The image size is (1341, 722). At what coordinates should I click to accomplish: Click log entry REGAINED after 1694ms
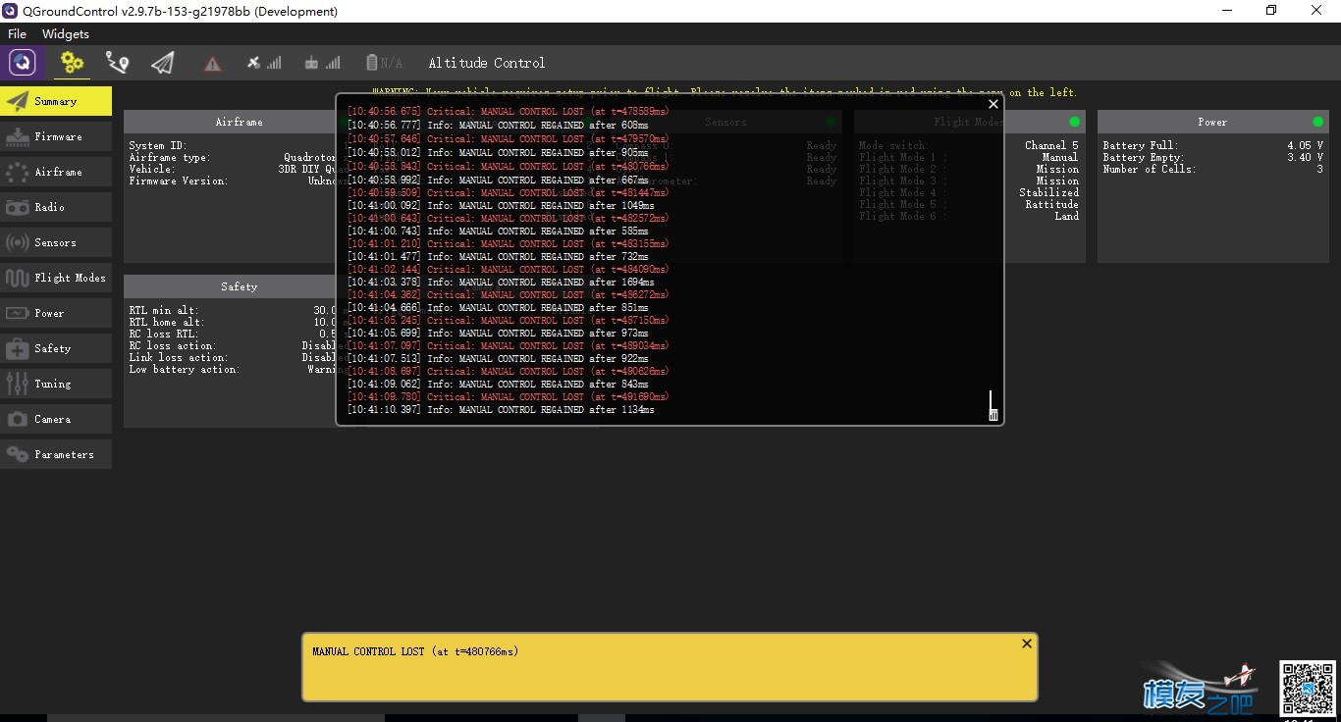click(501, 283)
